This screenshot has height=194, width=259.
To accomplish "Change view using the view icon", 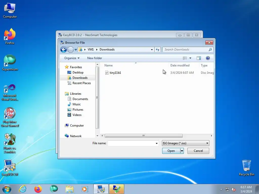I will pos(185,58).
